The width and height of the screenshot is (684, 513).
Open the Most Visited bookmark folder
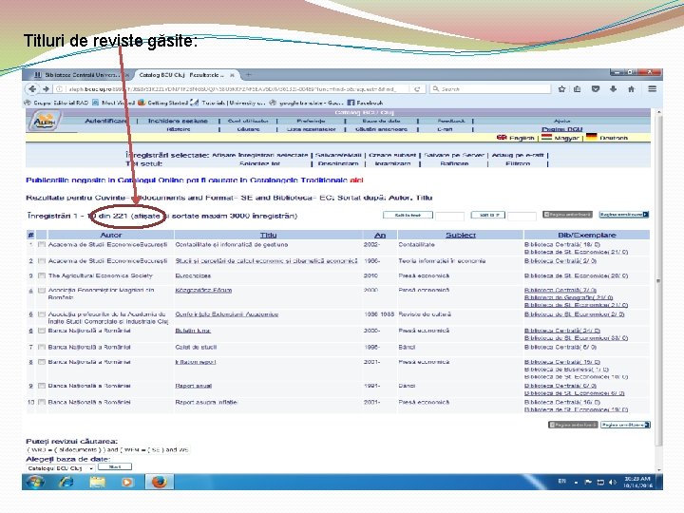point(113,103)
